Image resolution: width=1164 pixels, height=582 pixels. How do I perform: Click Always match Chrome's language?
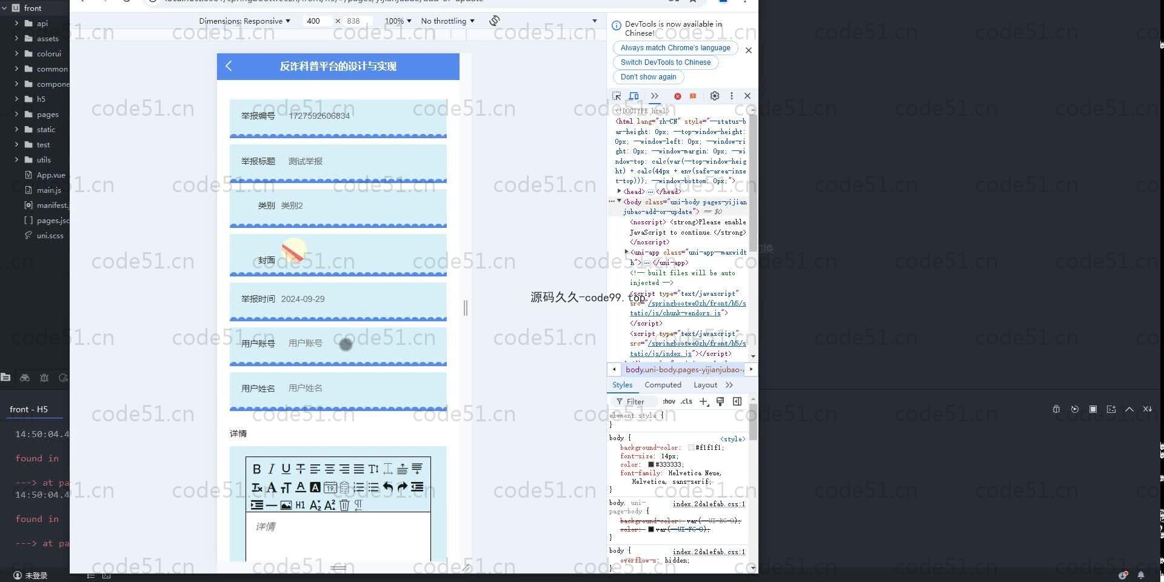click(x=675, y=48)
